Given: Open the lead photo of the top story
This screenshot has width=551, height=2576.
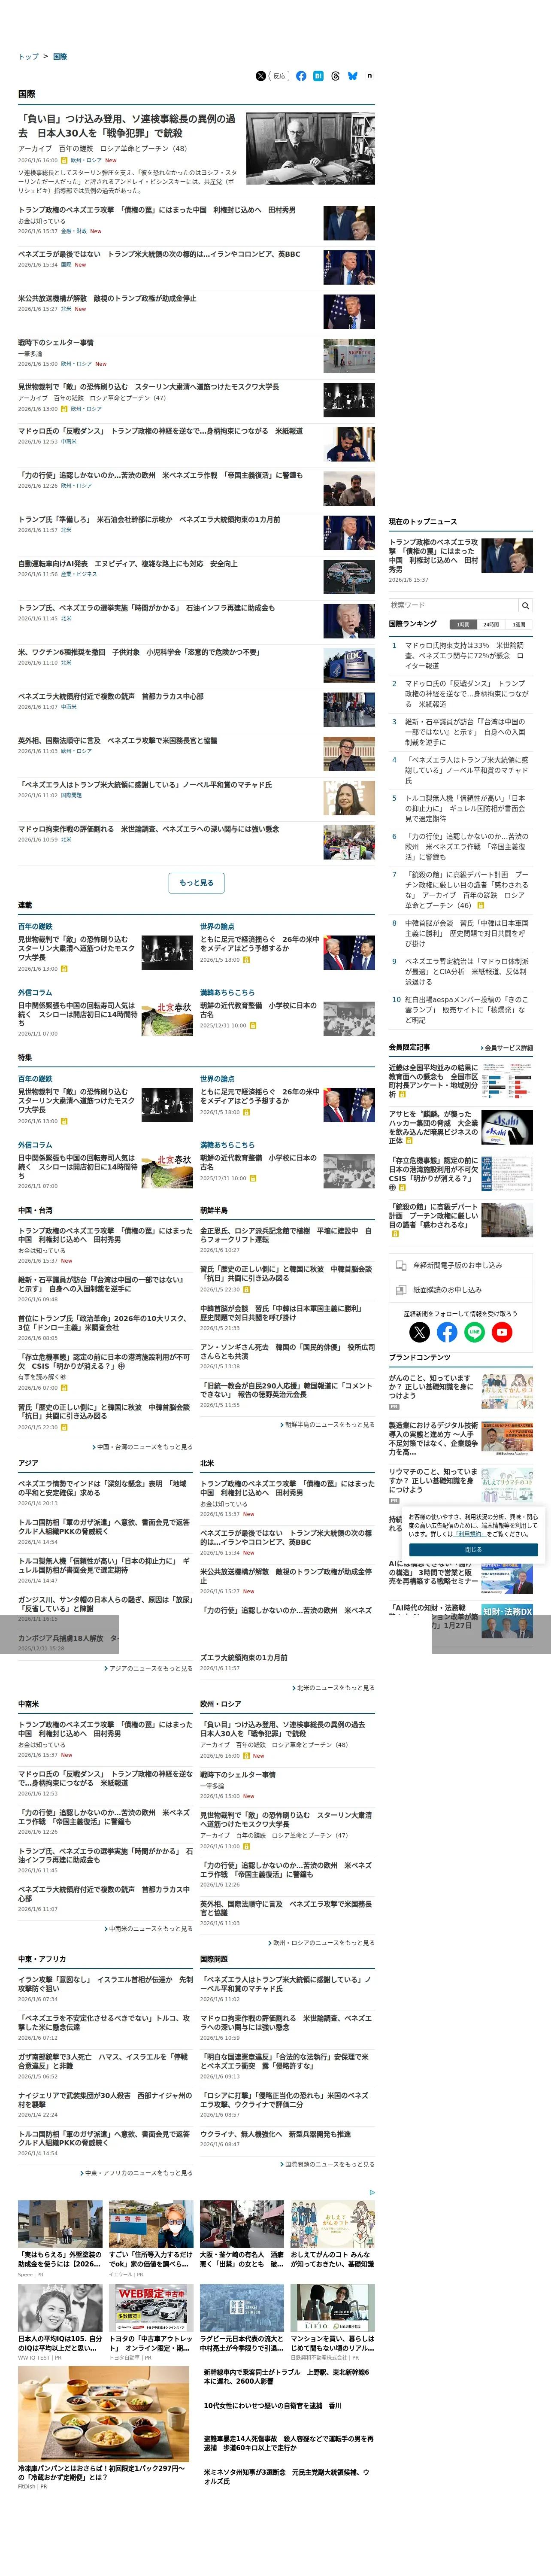Looking at the screenshot, I should (x=310, y=148).
